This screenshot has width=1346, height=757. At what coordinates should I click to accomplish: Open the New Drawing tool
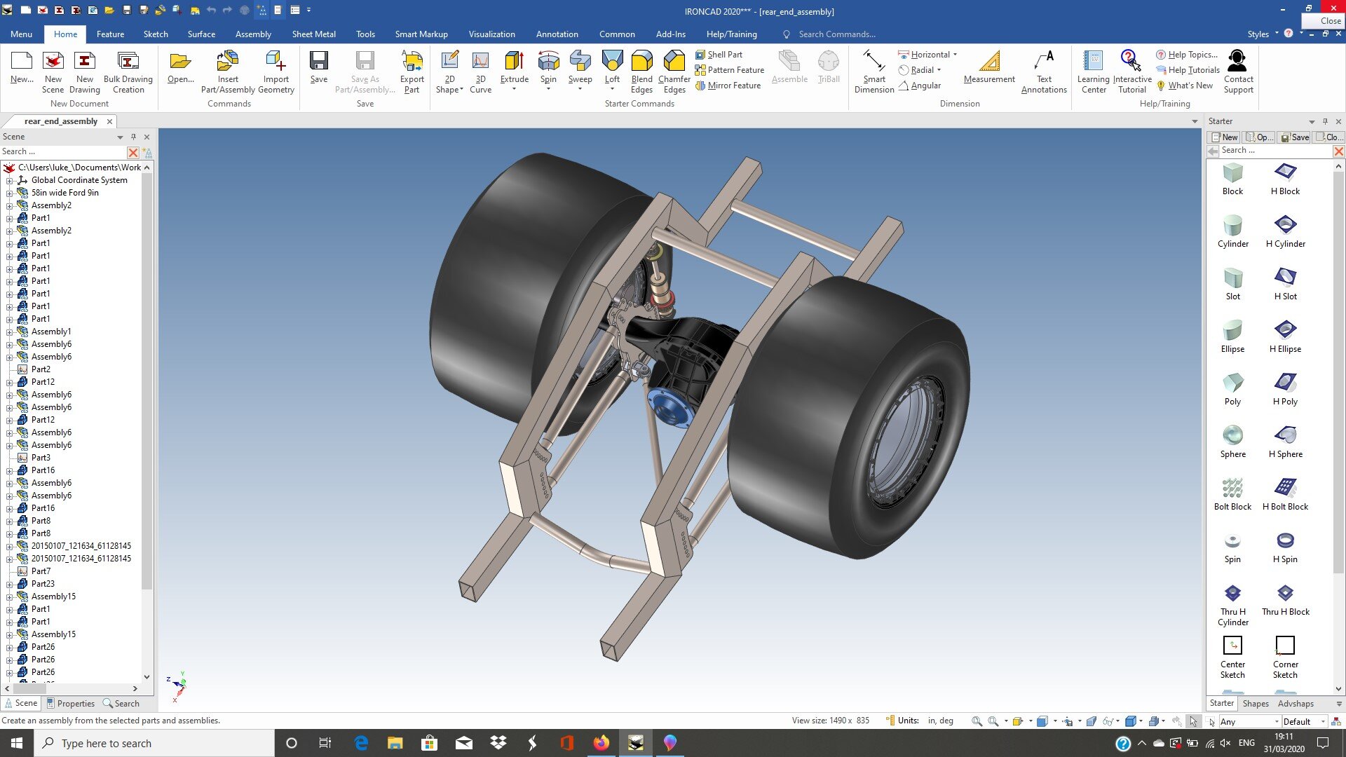click(x=84, y=71)
